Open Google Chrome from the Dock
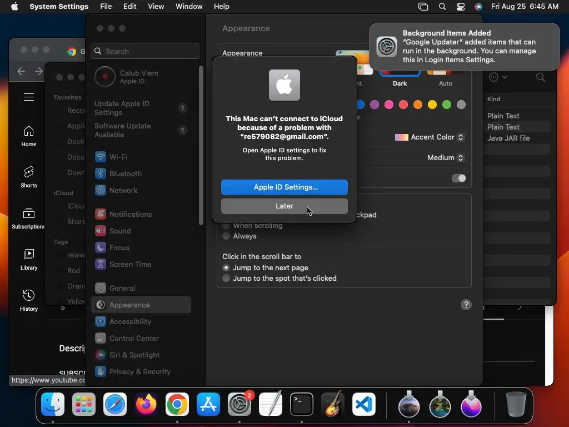 pos(177,404)
